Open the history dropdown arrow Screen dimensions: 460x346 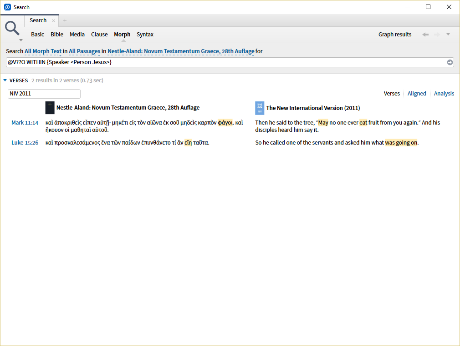click(448, 34)
